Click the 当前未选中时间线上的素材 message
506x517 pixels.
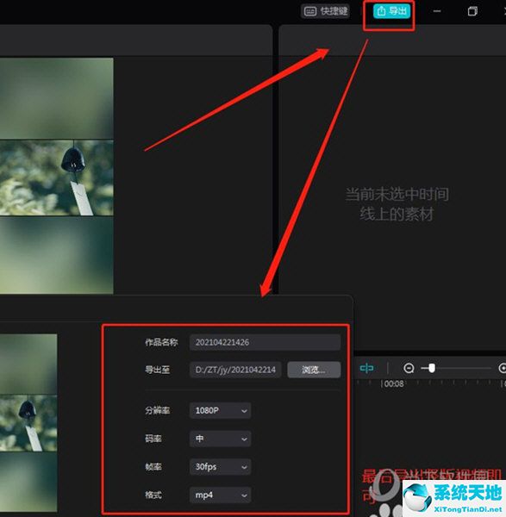(397, 204)
